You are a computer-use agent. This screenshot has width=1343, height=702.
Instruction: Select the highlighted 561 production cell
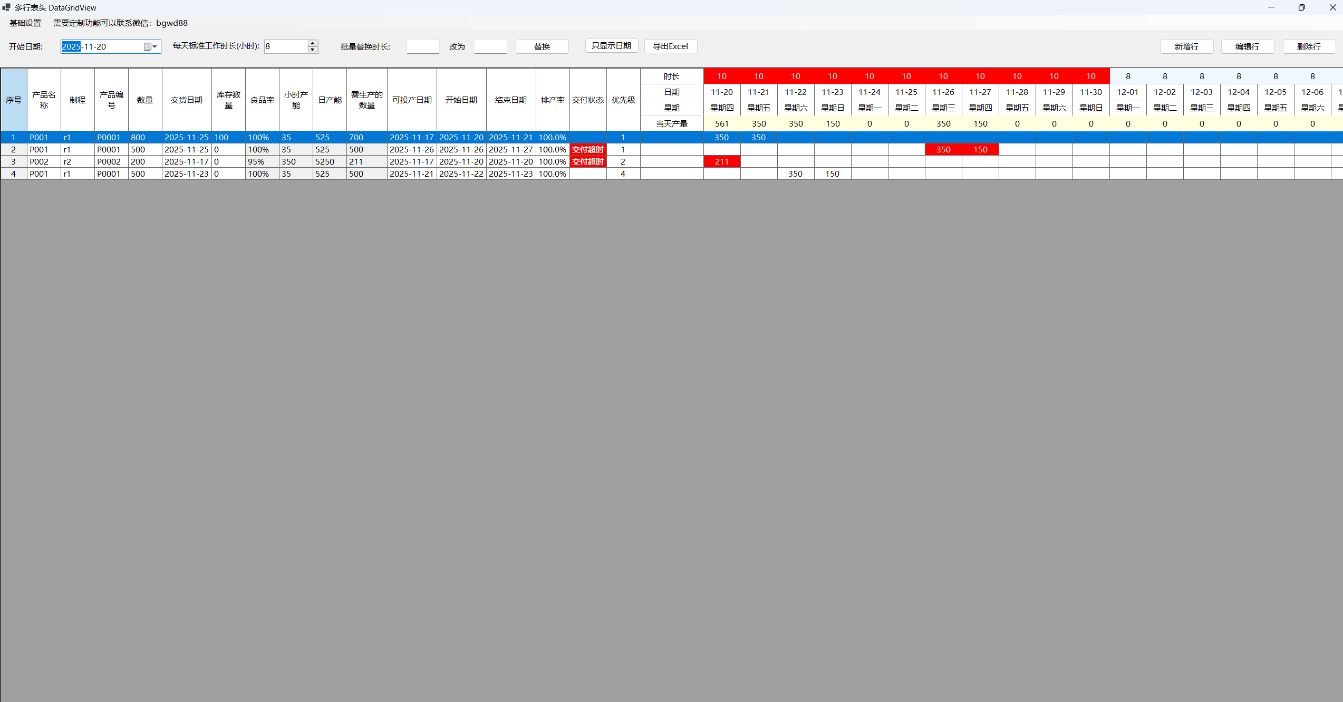click(721, 123)
